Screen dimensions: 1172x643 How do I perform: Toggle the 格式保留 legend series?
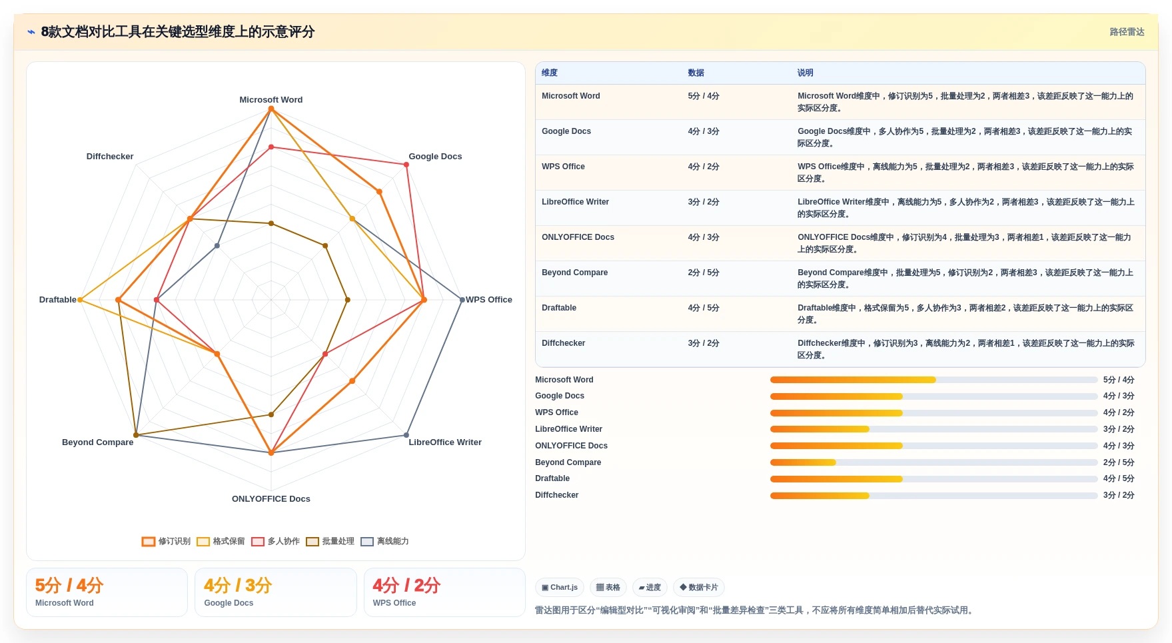point(221,541)
